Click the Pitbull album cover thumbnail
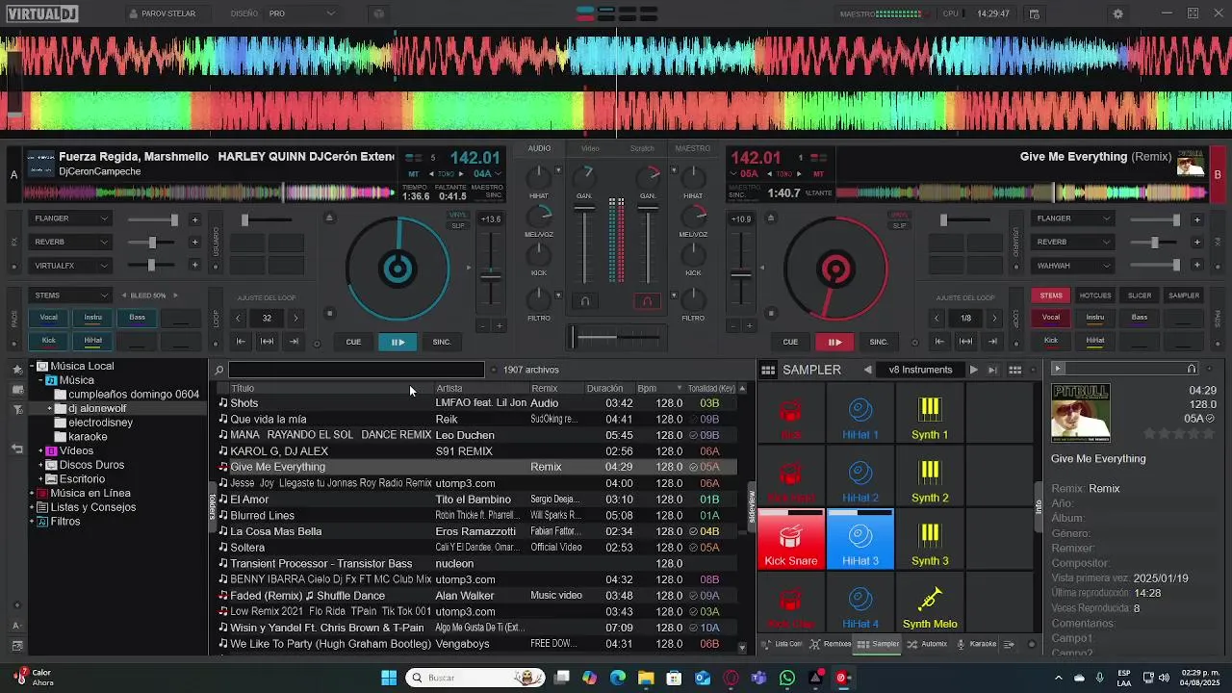The height and width of the screenshot is (693, 1232). pyautogui.click(x=1080, y=412)
